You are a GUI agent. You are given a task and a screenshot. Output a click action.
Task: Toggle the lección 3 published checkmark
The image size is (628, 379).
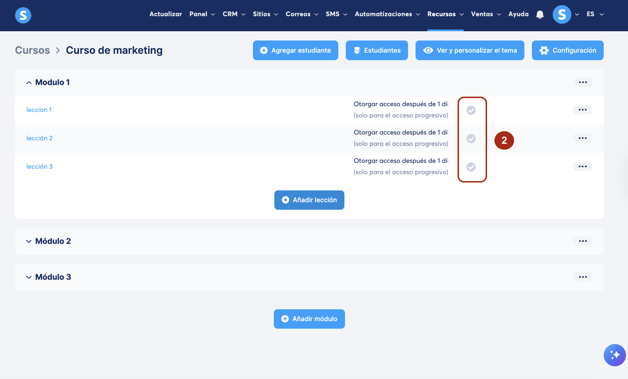471,167
